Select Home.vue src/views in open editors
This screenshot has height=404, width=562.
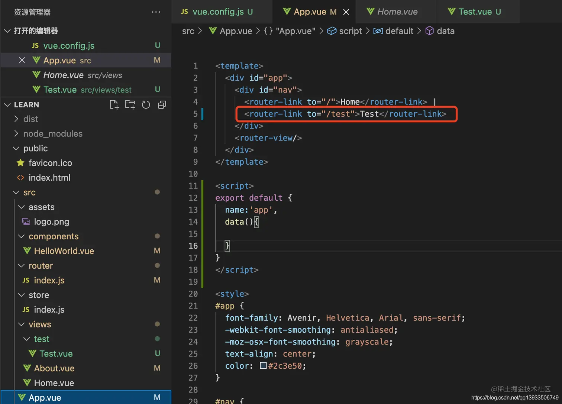tap(86, 75)
